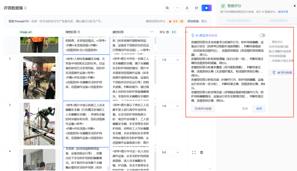Screen dimensions: 297x171
Task: Click the hide-columns crossed-eye icon
Action: click(167, 8)
